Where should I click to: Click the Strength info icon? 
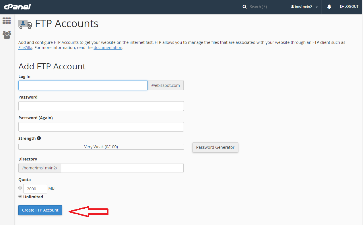click(x=39, y=138)
